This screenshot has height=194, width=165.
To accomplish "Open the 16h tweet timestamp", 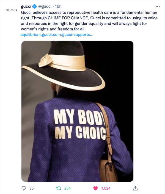I will point(58,6).
